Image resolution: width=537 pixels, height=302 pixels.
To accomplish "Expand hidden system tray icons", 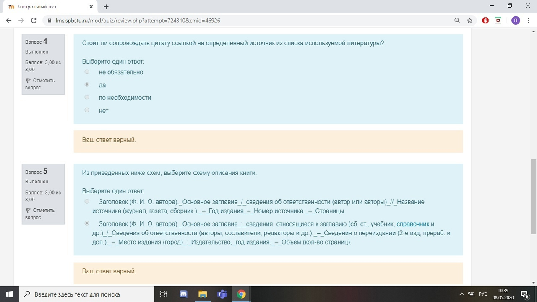I will pyautogui.click(x=462, y=294).
